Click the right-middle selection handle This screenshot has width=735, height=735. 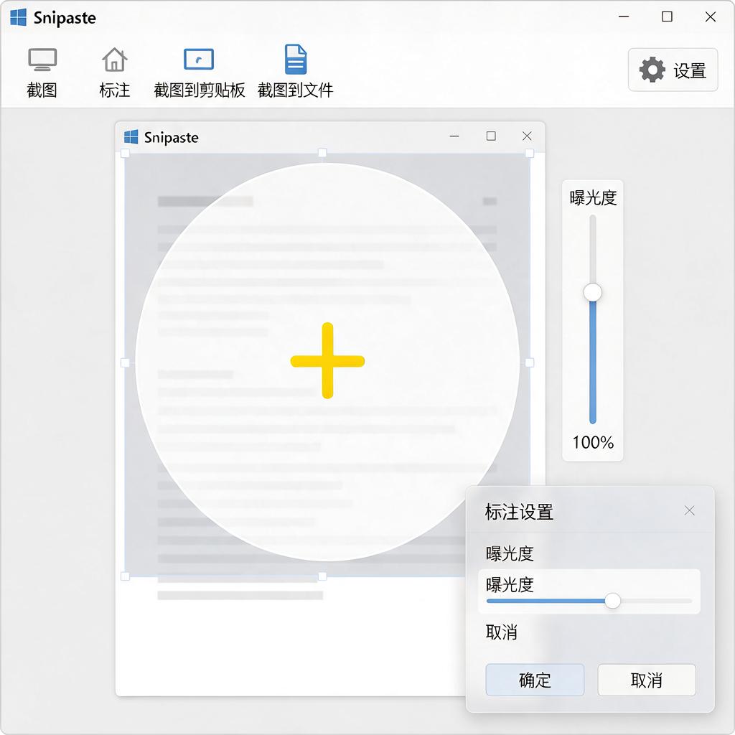point(530,362)
